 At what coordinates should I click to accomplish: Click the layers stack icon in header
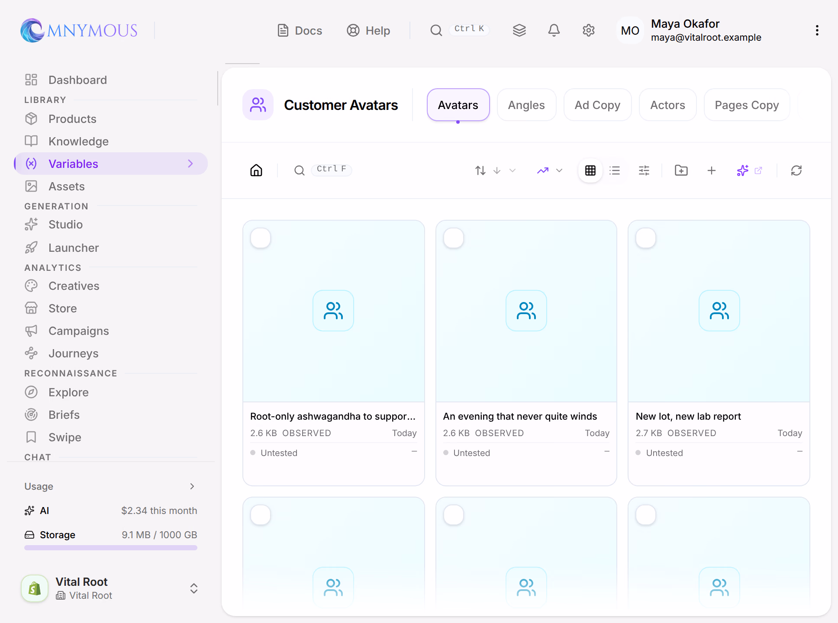click(519, 30)
